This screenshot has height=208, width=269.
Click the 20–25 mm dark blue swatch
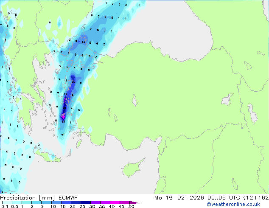coord(76,202)
